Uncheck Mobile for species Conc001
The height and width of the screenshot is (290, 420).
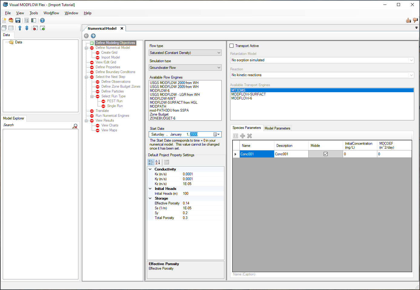pyautogui.click(x=326, y=154)
